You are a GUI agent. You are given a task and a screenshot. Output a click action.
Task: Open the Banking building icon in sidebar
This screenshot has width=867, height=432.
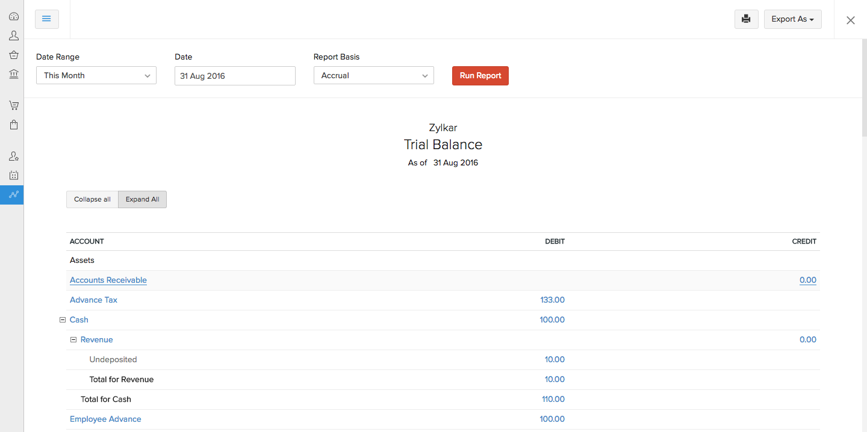13,74
